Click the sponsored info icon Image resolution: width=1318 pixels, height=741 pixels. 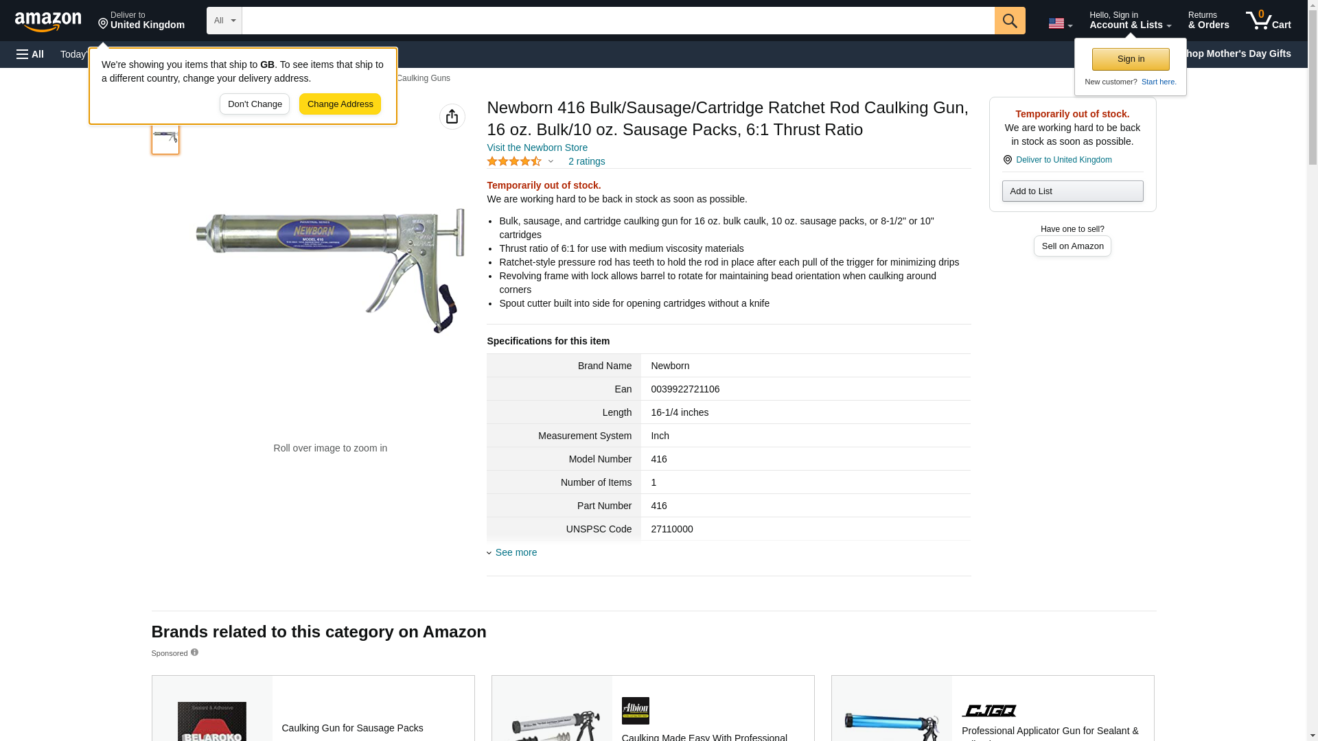(194, 652)
